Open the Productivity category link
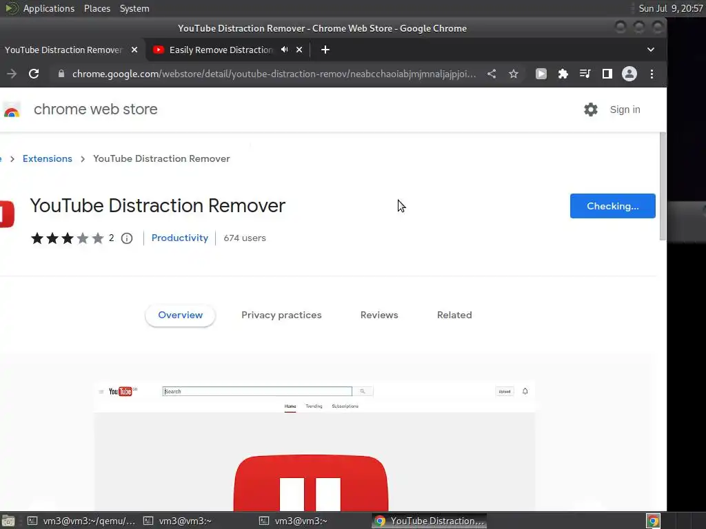 180,238
